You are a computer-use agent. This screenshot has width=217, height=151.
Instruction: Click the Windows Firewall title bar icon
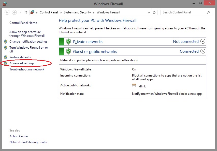(5, 4)
